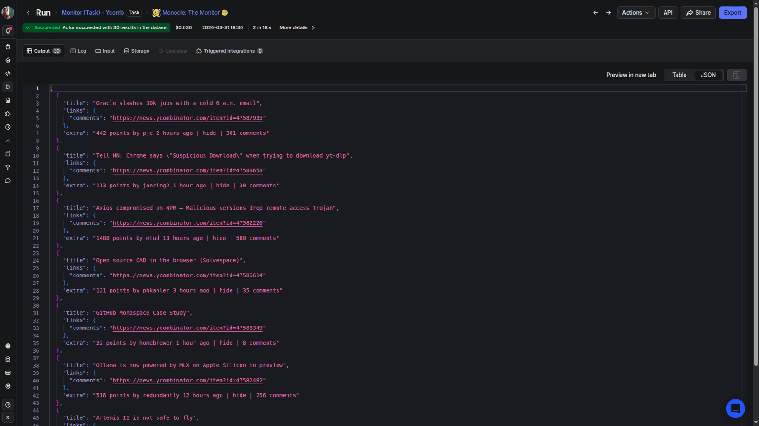
Task: Go to Home in the sidebar
Action: click(8, 60)
